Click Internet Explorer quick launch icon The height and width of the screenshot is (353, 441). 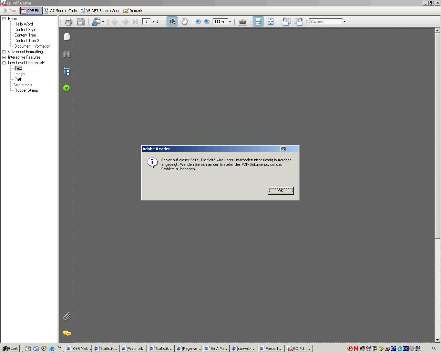[x=52, y=349]
